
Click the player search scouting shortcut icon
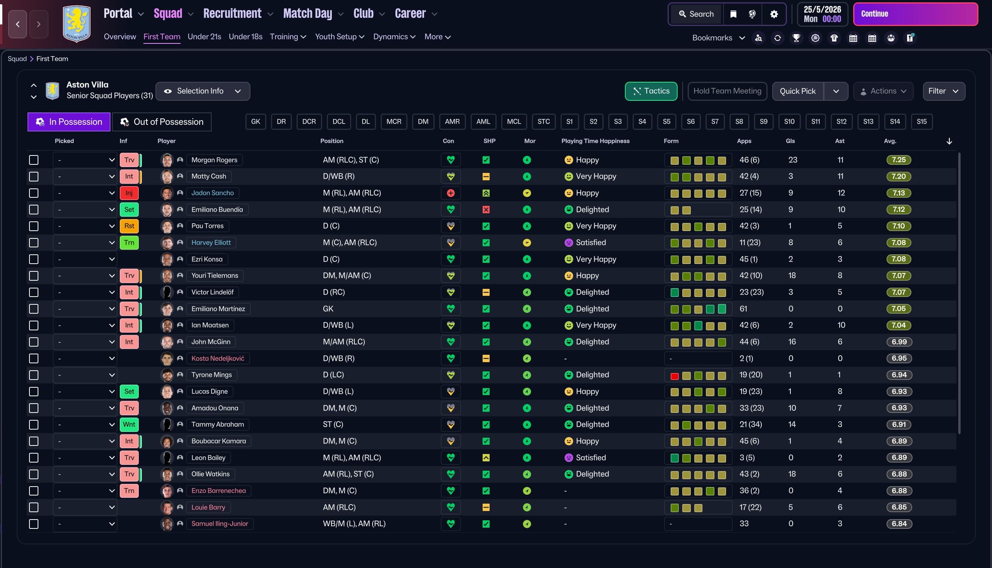(758, 38)
